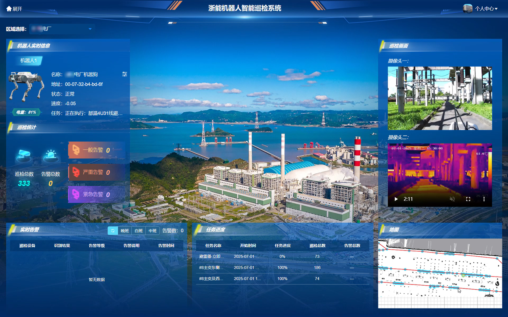Select the 白班 shift filter
The width and height of the screenshot is (508, 317).
(x=139, y=231)
